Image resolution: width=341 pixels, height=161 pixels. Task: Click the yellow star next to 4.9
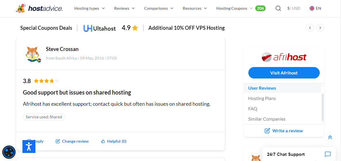pos(135,28)
